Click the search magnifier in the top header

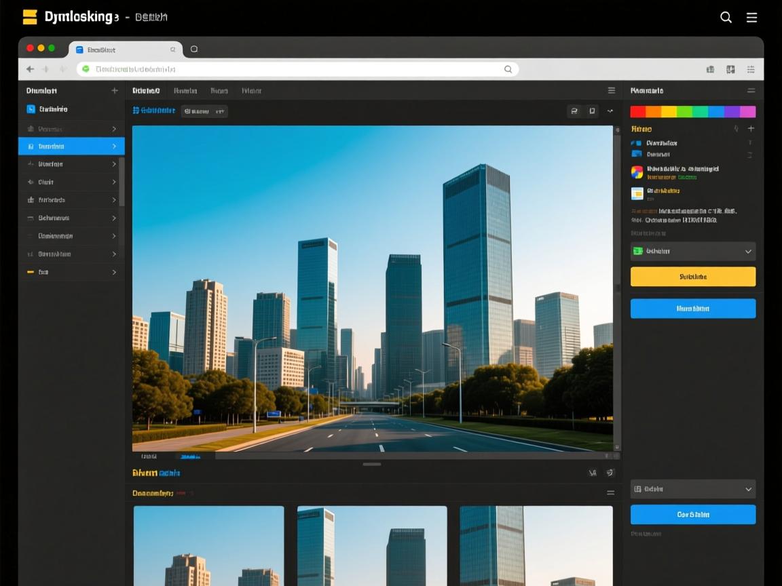coord(726,18)
